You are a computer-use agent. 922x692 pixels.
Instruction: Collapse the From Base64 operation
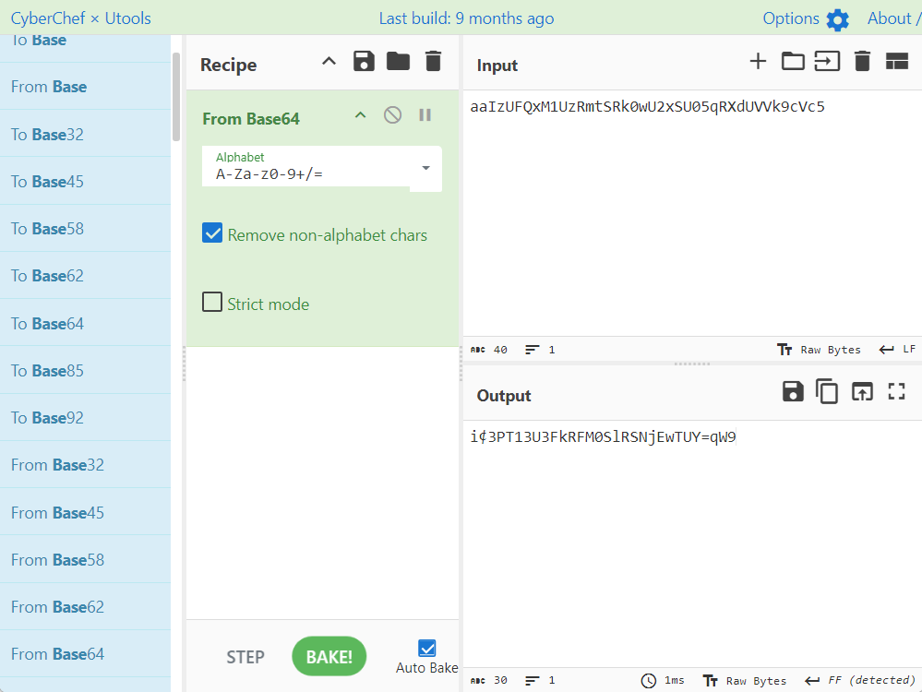tap(361, 115)
